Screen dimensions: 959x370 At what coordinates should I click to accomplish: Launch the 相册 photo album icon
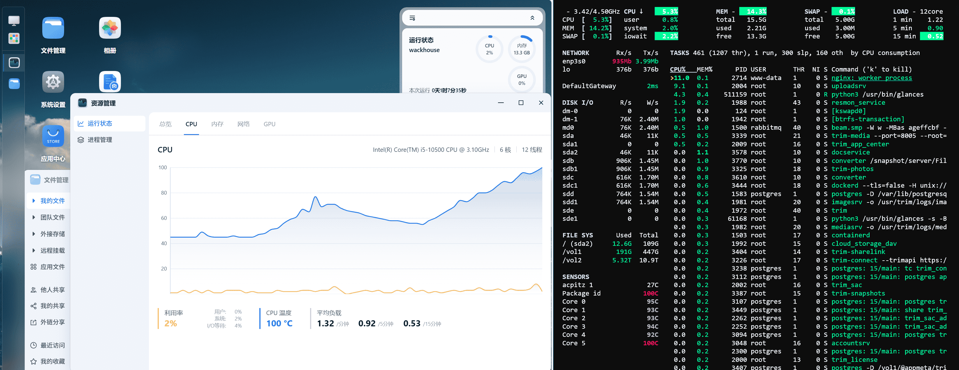point(110,28)
